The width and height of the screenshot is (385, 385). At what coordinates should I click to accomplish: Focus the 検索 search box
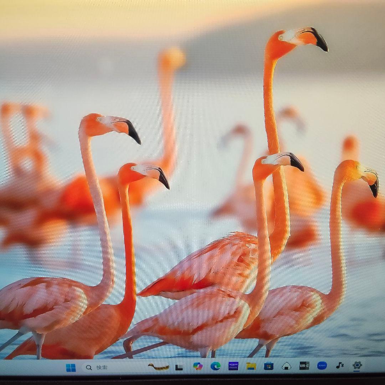107,368
